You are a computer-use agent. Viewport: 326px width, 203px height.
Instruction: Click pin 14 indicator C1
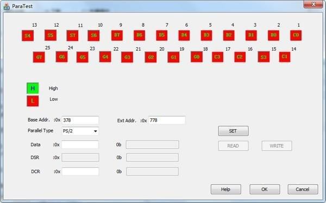(x=285, y=56)
